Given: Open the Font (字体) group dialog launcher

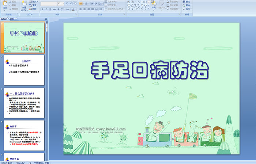Looking at the screenshot, I should pos(76,15).
